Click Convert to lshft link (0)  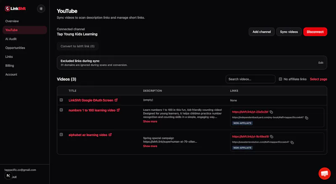(78, 46)
